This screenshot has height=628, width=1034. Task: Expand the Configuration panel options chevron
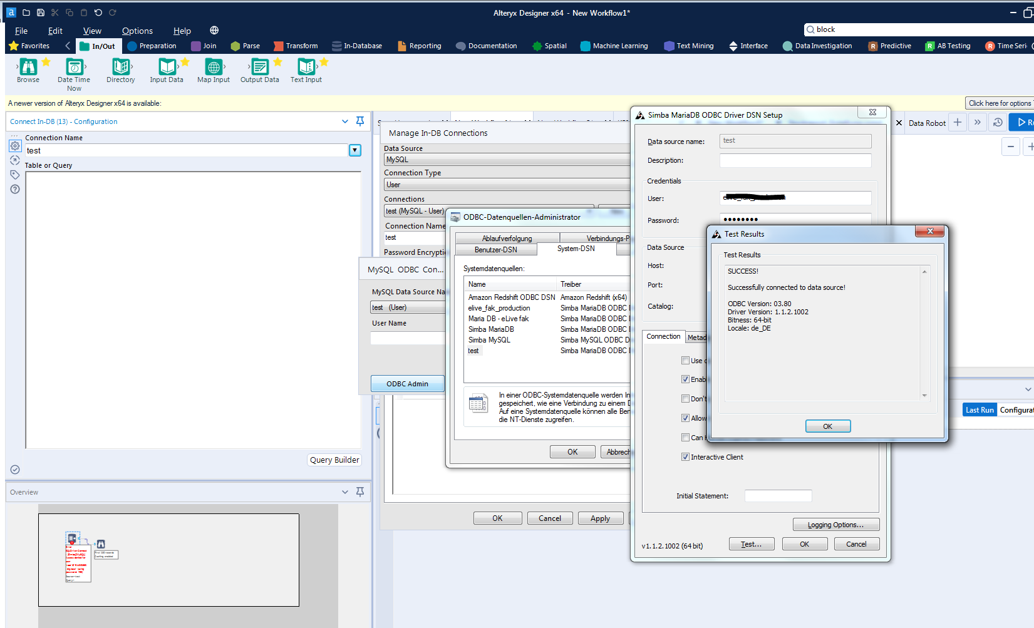(x=345, y=121)
